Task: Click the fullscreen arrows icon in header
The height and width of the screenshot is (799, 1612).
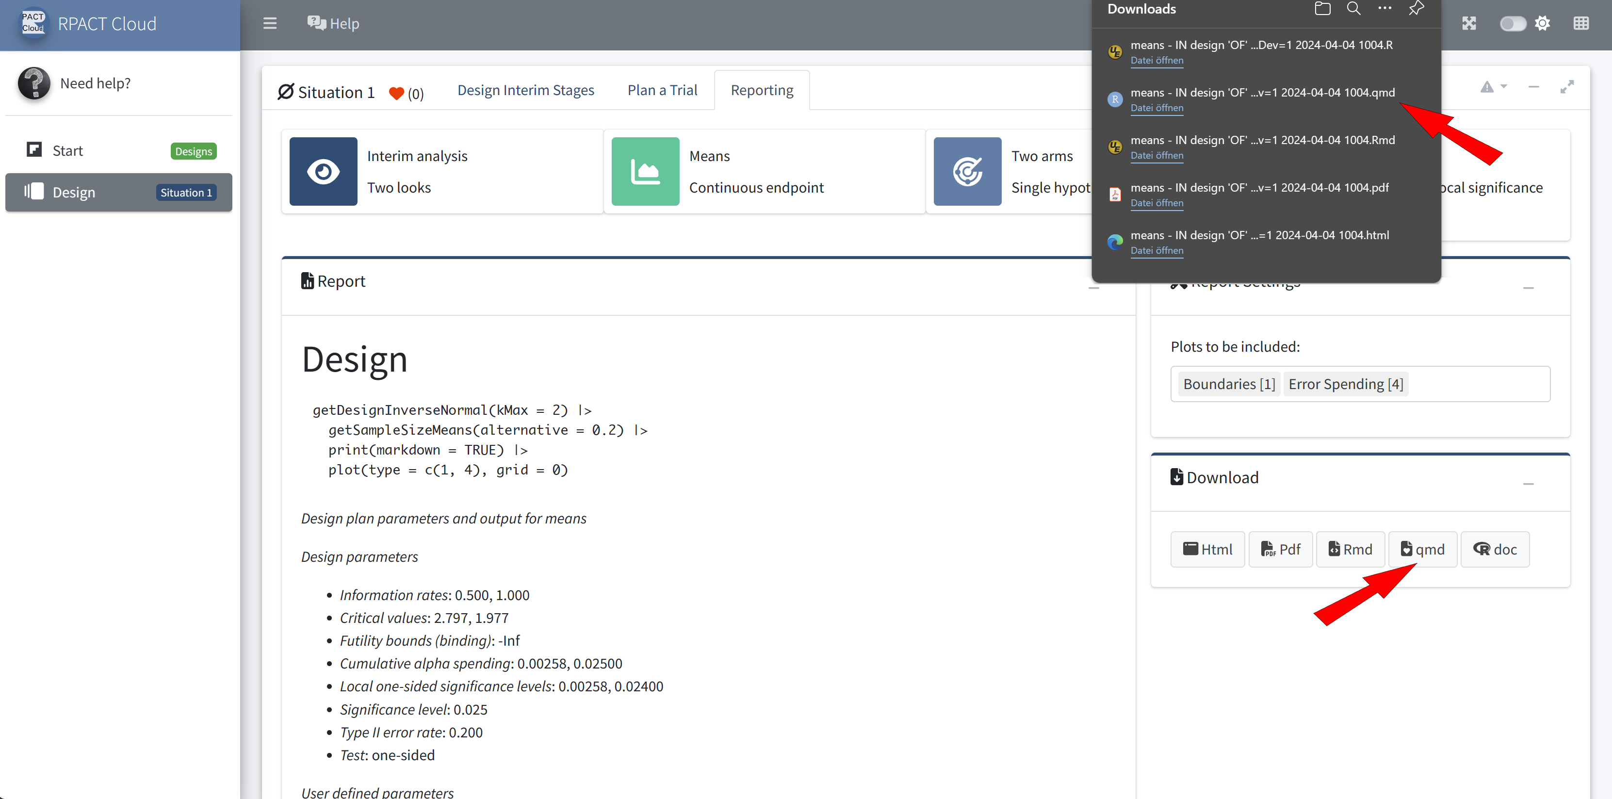Action: (1469, 24)
